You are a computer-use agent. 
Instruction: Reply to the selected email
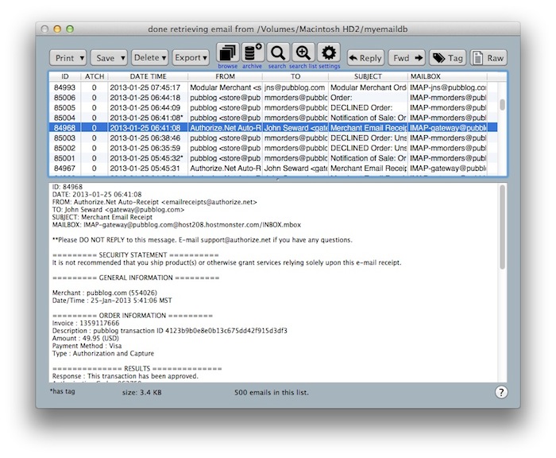click(x=365, y=58)
